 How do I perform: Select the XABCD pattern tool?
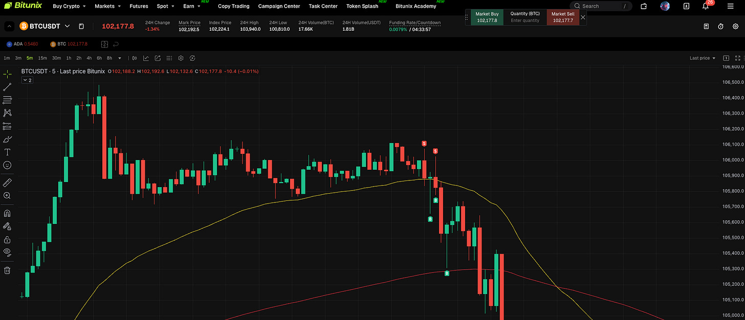[x=7, y=113]
